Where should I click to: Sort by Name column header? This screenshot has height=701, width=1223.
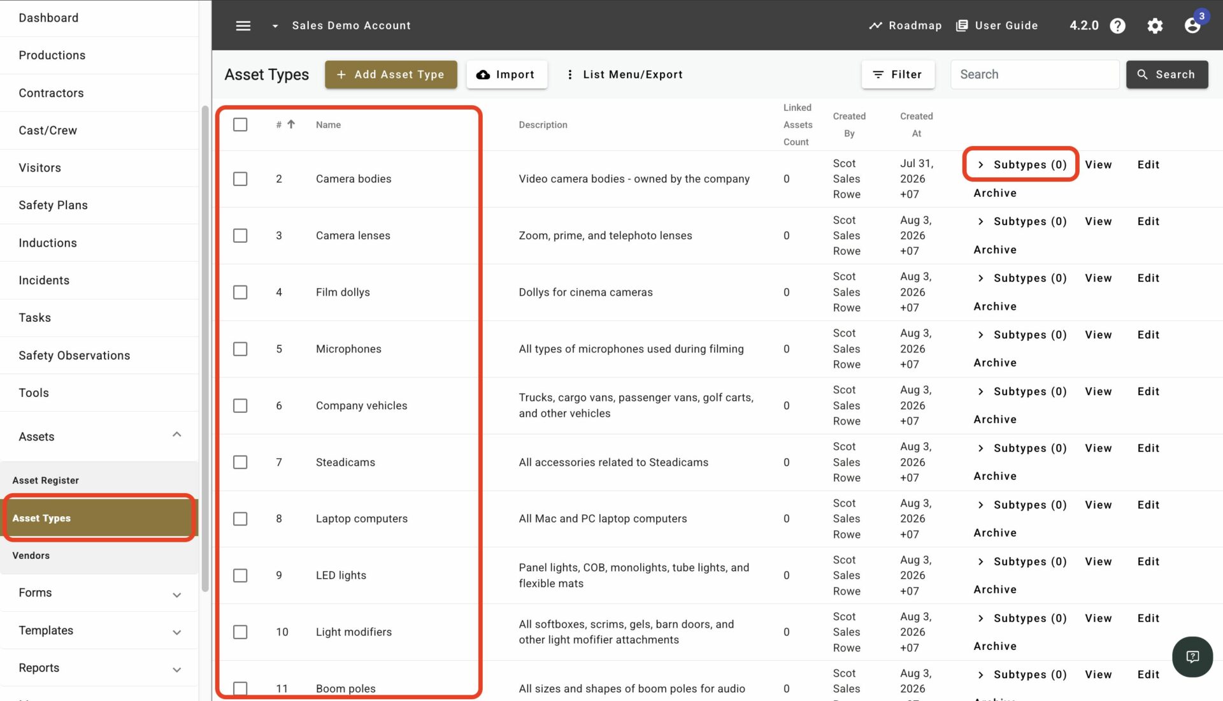[328, 125]
